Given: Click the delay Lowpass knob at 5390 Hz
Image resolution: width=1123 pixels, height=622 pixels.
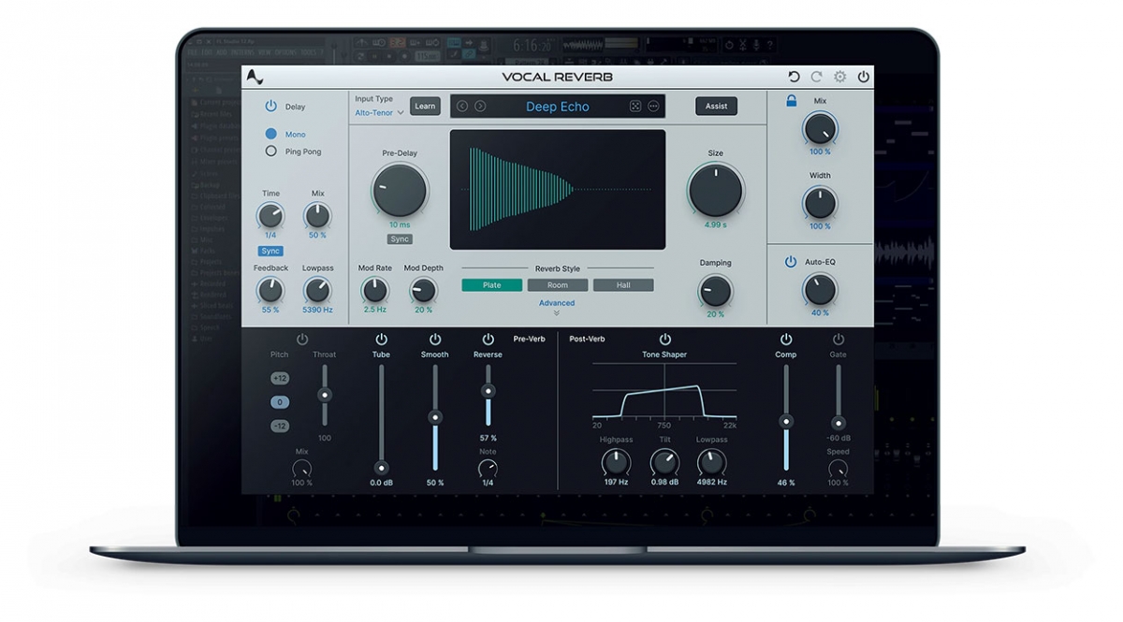Looking at the screenshot, I should point(317,290).
